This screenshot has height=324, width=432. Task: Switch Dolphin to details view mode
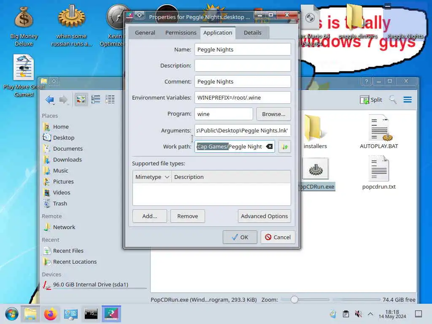[x=110, y=100]
